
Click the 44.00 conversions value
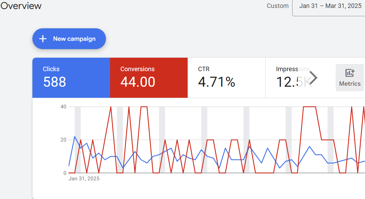[138, 82]
